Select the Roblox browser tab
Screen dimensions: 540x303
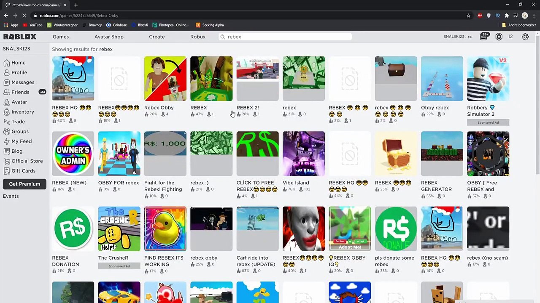pyautogui.click(x=36, y=5)
